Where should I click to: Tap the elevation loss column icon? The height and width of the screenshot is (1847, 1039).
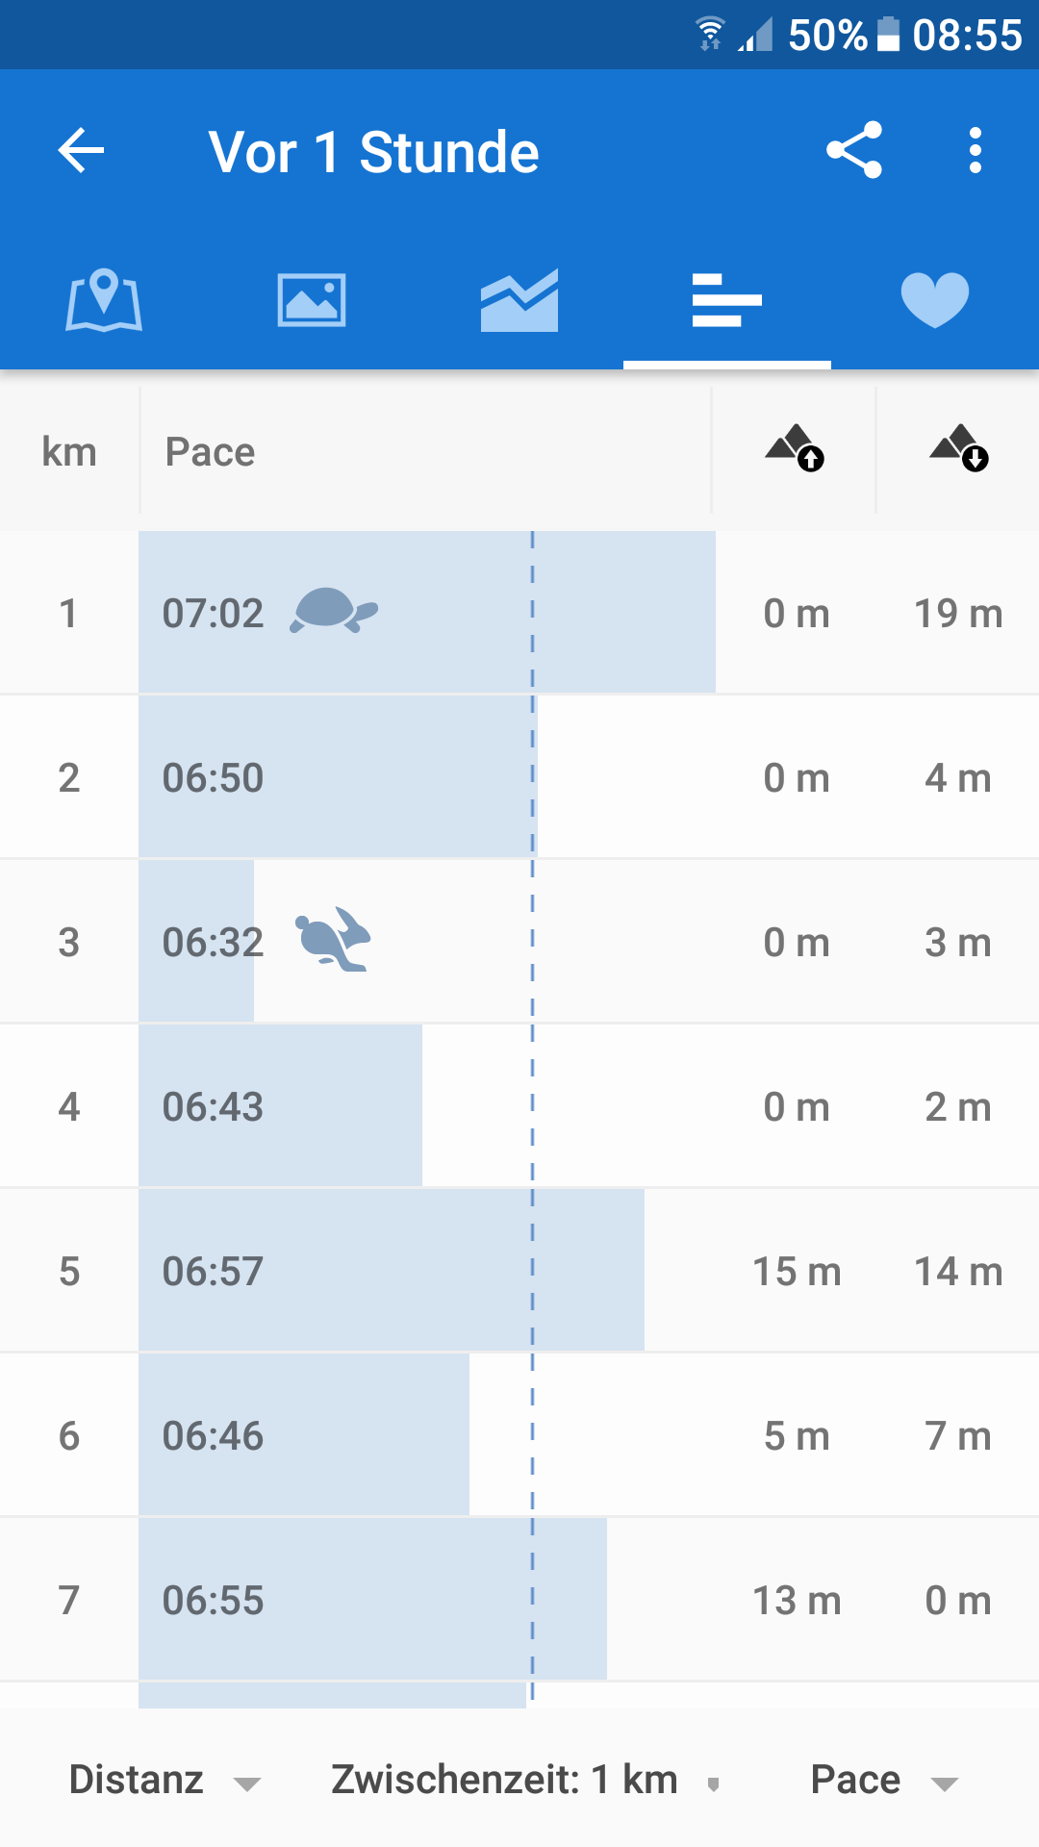point(959,449)
